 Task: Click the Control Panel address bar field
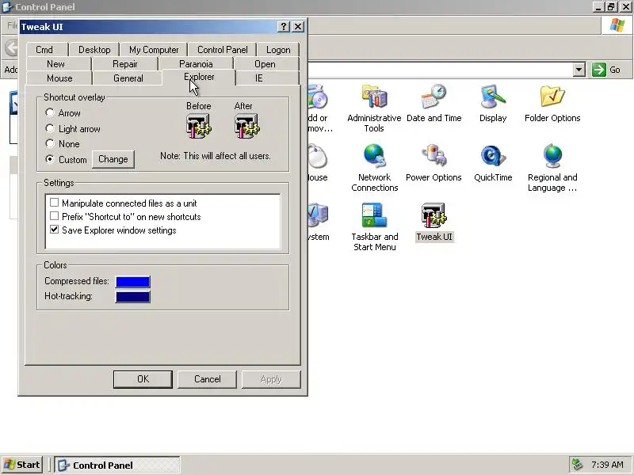441,70
